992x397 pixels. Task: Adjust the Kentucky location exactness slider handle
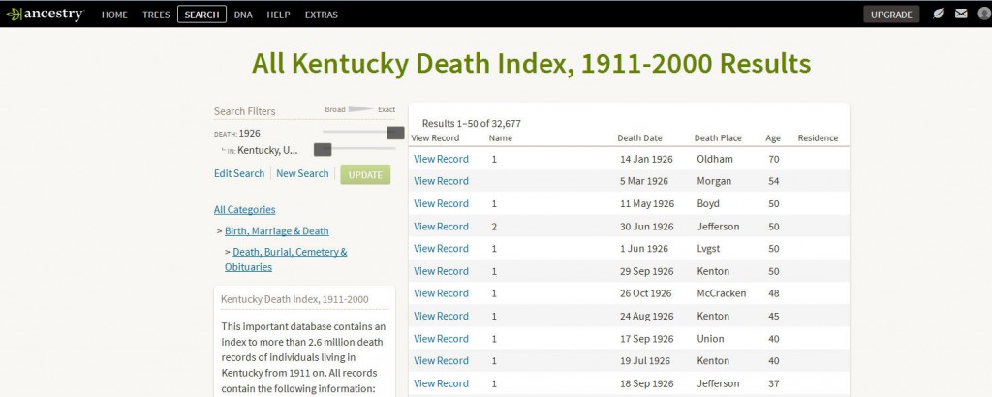[323, 149]
